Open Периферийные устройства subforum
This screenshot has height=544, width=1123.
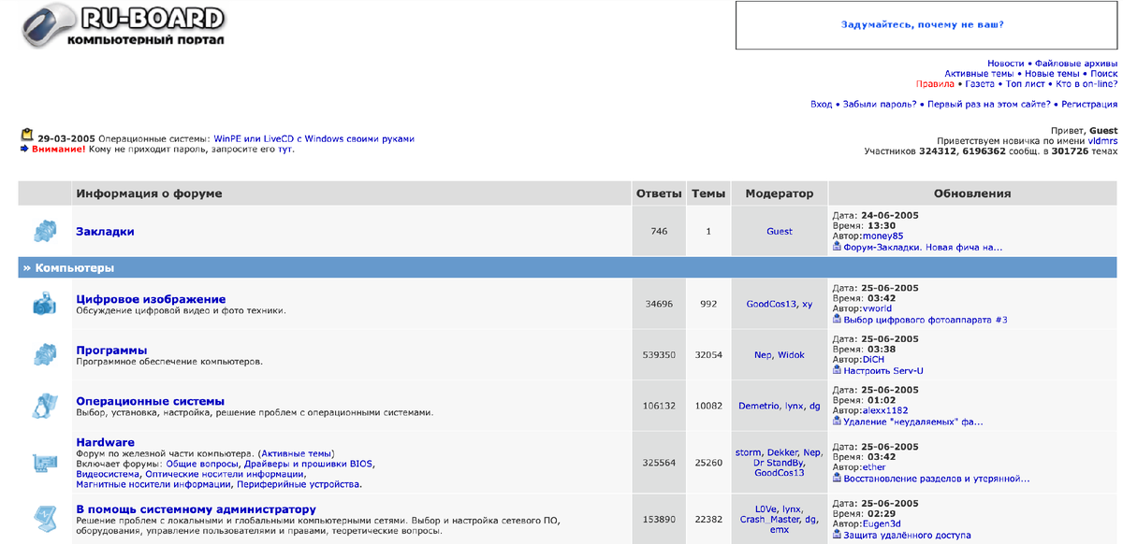299,484
